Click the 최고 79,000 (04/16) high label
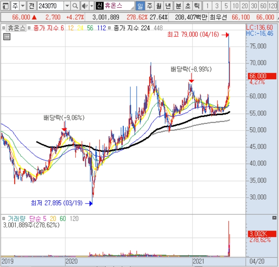Screen dimensions: 279x267 193,34
